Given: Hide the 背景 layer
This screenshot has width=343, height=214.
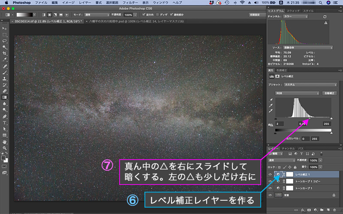Looking at the screenshot, I should pos(270,195).
